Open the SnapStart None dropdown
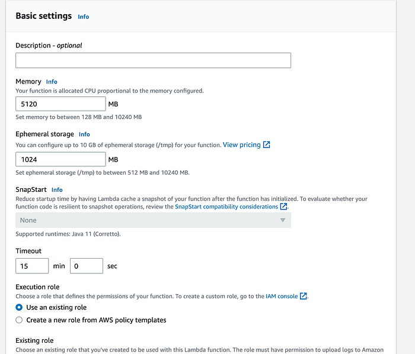 click(x=153, y=220)
